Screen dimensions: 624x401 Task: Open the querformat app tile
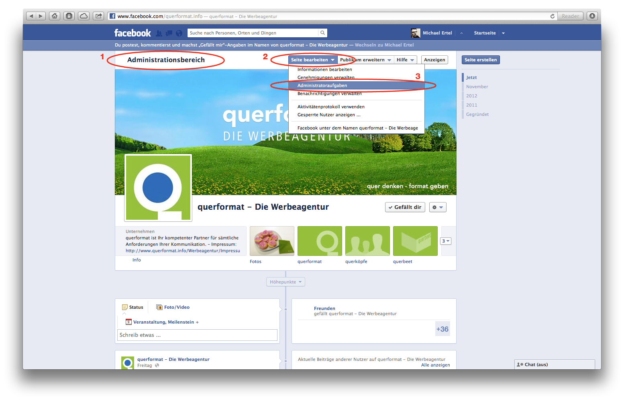click(320, 241)
